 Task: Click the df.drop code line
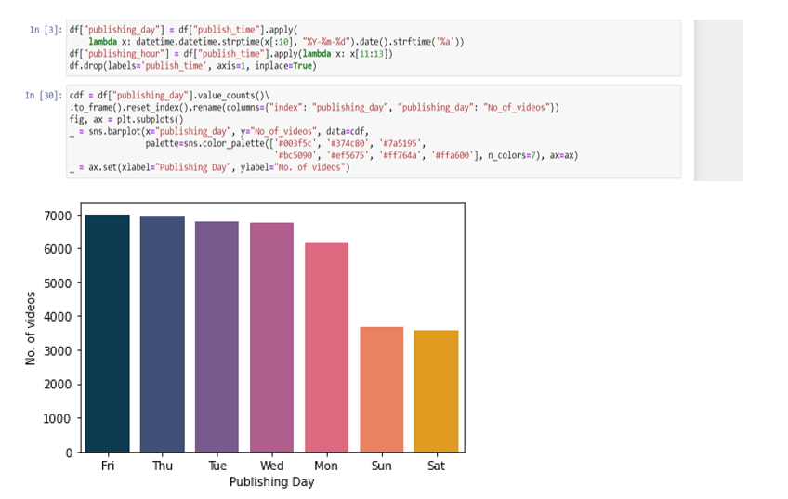pos(193,66)
